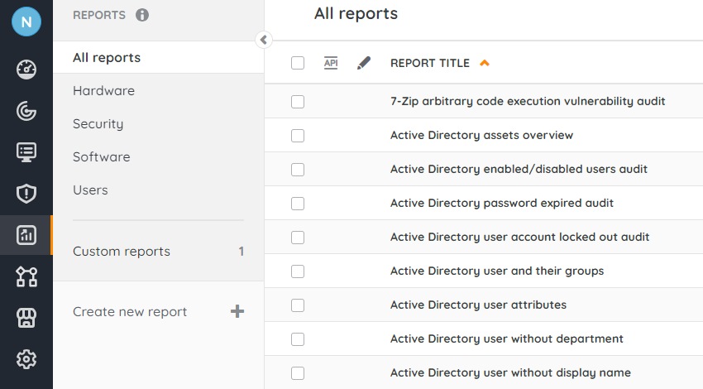The height and width of the screenshot is (389, 703).
Task: Sort by REPORT TITLE column arrow
Action: [x=485, y=63]
